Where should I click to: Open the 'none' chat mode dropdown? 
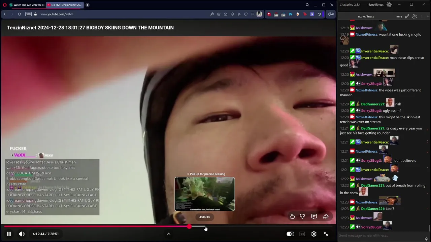pos(399,16)
